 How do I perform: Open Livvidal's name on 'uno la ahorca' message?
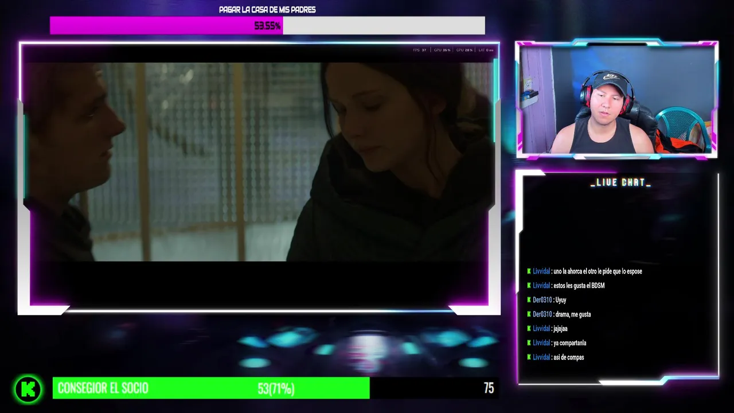pos(541,271)
